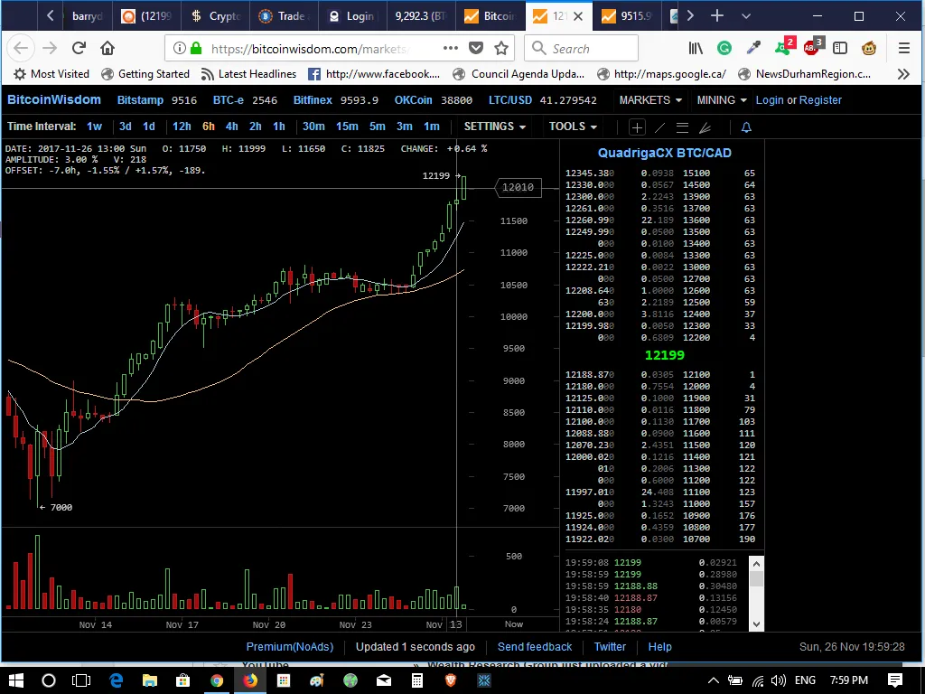Open the TOOLS dropdown
925x694 pixels.
pos(573,127)
